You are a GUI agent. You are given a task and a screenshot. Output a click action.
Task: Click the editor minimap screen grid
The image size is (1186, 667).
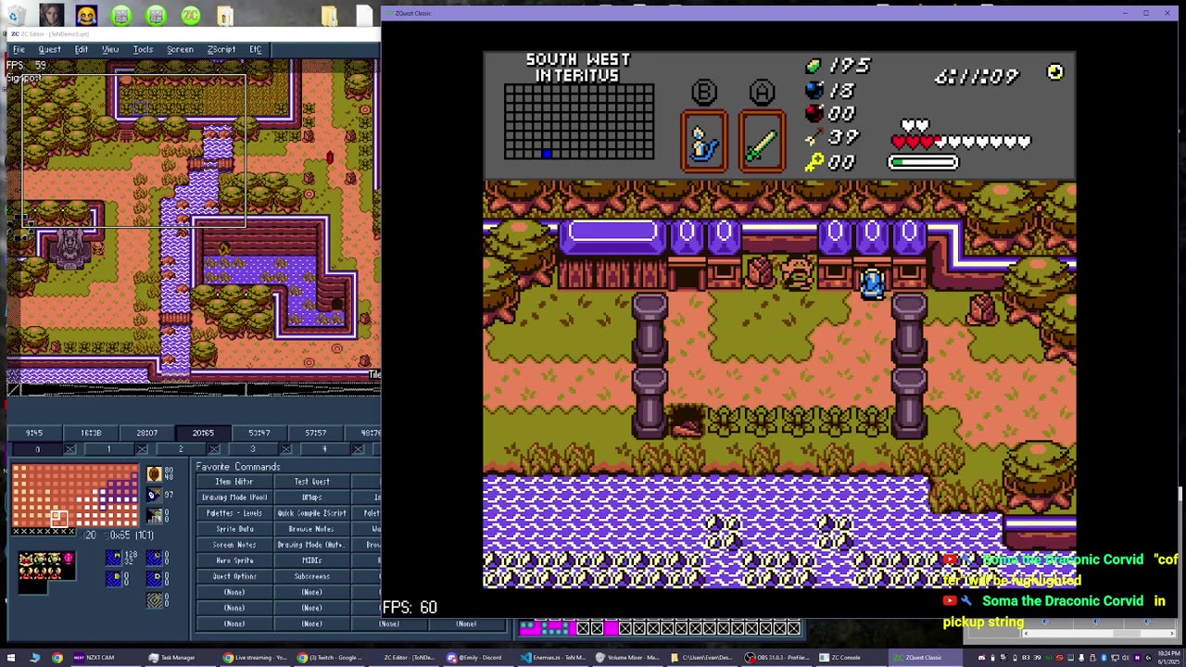click(x=75, y=496)
